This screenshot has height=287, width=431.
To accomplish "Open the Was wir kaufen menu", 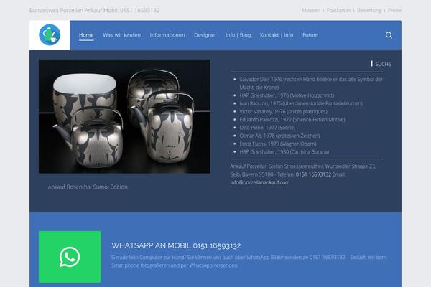I will point(122,35).
